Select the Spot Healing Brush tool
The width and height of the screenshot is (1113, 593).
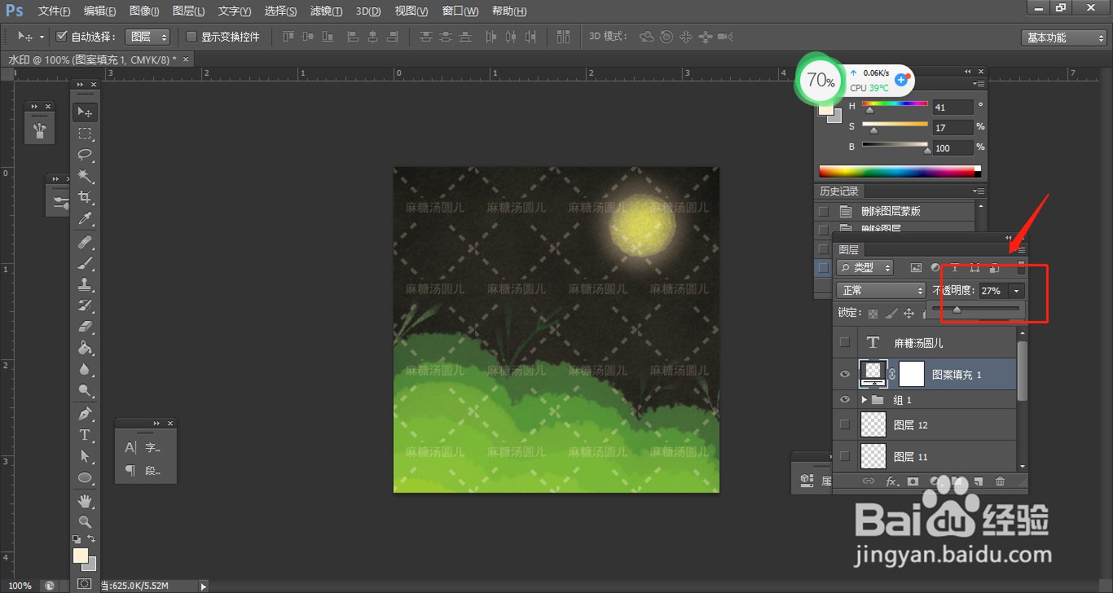85,242
